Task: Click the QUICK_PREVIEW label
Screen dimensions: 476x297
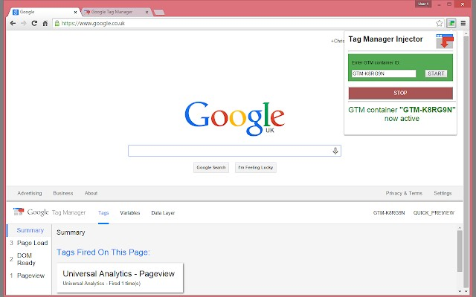Action: point(434,213)
